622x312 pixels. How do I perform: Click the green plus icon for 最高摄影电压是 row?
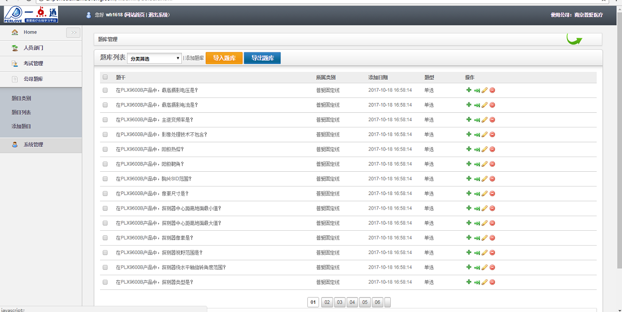469,90
